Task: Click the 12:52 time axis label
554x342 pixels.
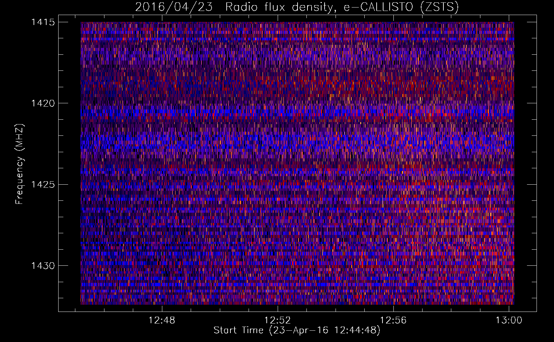Action: [277, 320]
